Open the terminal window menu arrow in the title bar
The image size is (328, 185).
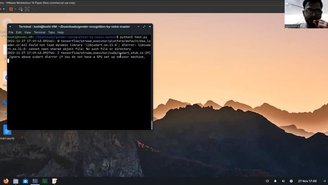tap(10, 27)
